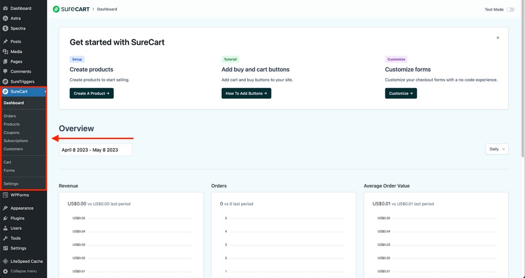Click the 'vs 0 last period' text
Screen dimensions: 525x278
pyautogui.click(x=239, y=204)
